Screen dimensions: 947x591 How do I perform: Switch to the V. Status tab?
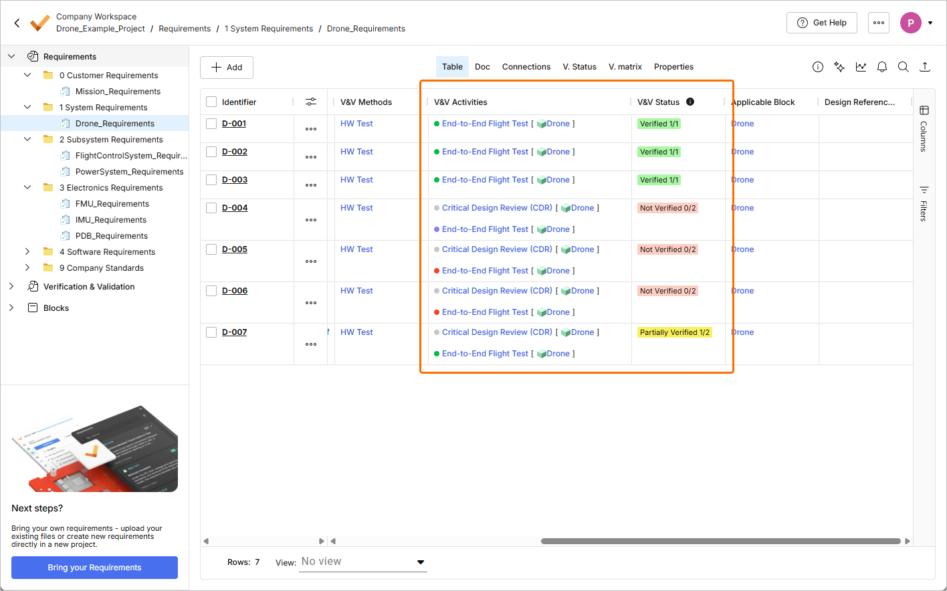pos(579,67)
